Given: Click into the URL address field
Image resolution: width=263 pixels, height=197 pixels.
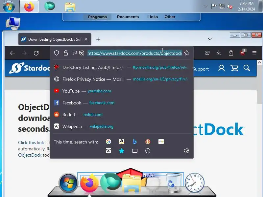Looking at the screenshot, I should [135, 53].
